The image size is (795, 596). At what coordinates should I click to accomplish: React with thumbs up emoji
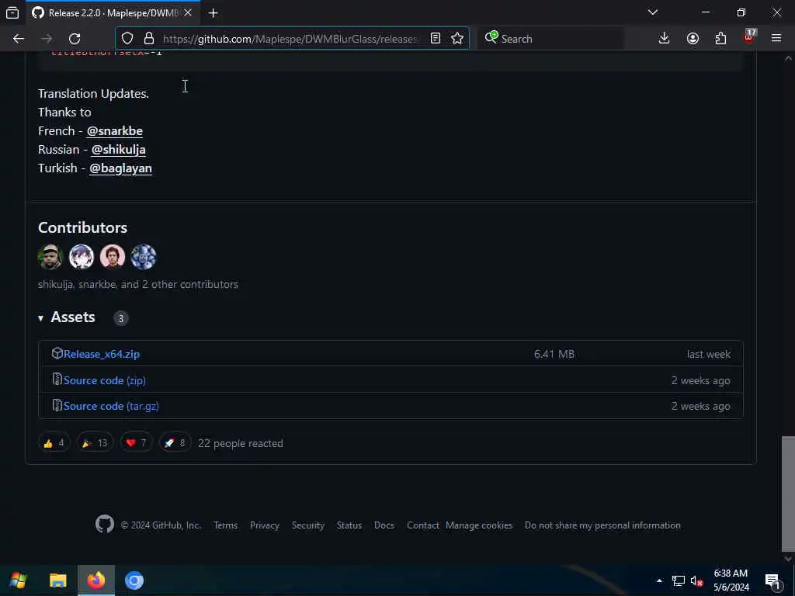click(x=54, y=443)
